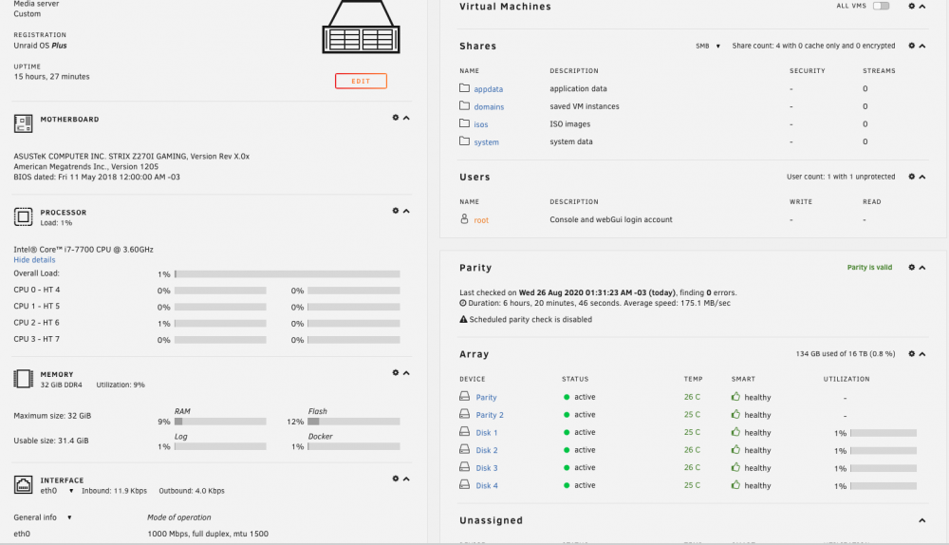This screenshot has width=949, height=545.
Task: Open the domains share link
Action: click(x=489, y=106)
